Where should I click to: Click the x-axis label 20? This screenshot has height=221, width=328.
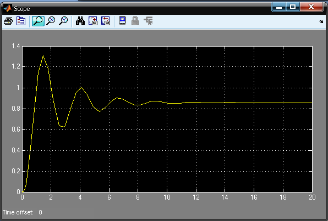tap(312, 197)
